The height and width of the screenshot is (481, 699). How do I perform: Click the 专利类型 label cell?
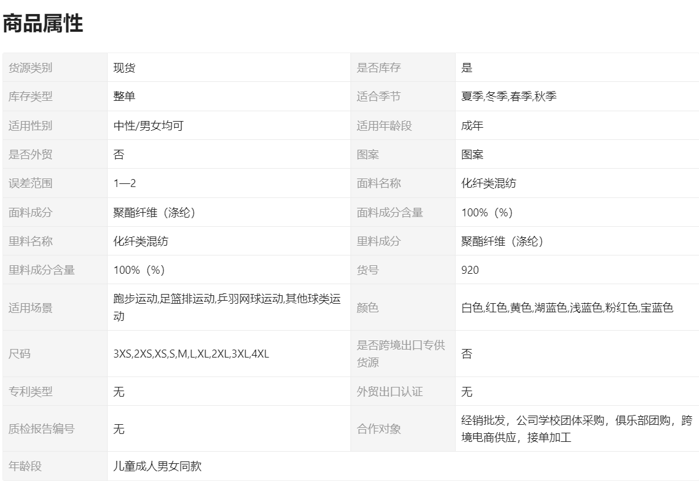(31, 392)
